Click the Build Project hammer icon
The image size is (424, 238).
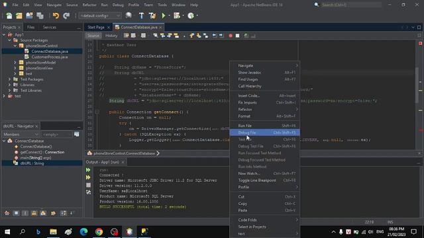tap(141, 16)
